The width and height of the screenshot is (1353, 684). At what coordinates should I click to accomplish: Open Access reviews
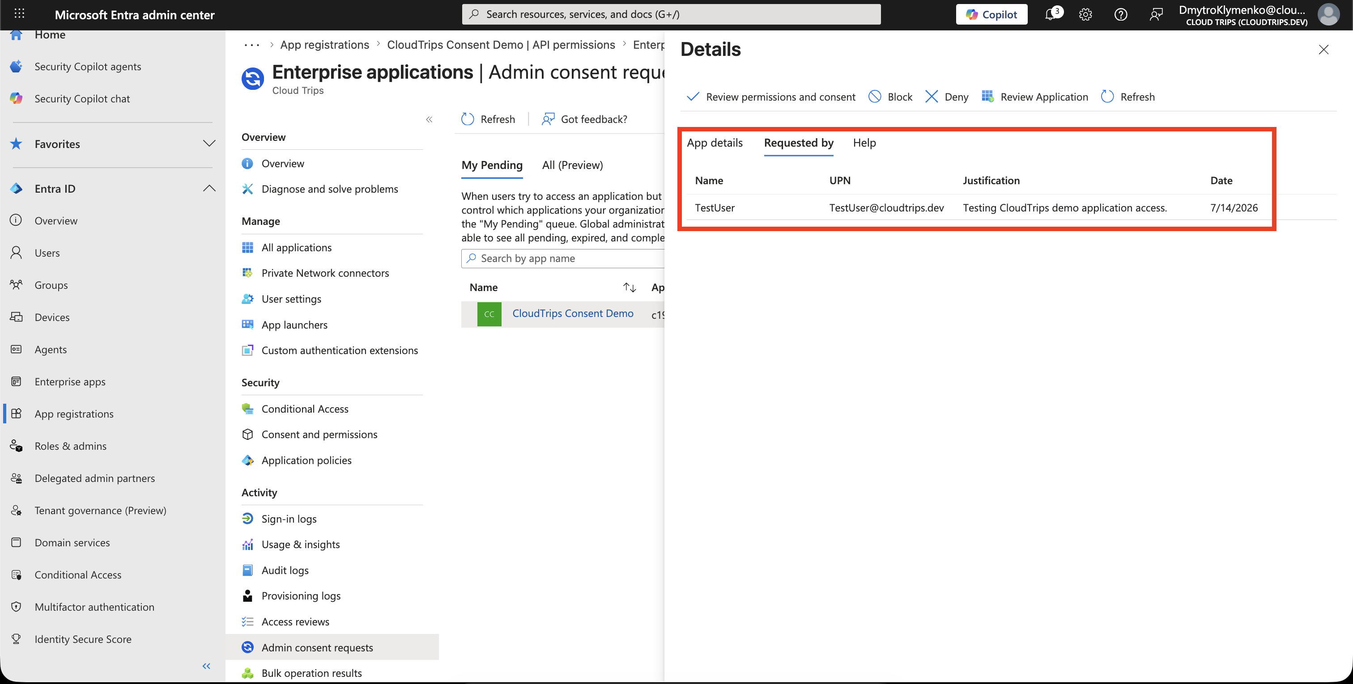[x=295, y=621]
